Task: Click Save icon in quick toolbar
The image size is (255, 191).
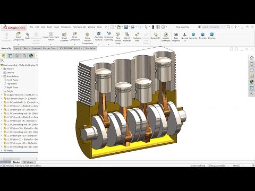Action: coord(126,27)
